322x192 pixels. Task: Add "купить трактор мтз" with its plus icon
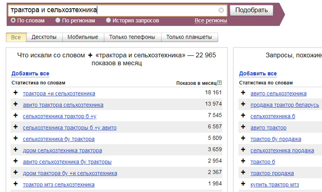[x=243, y=184]
